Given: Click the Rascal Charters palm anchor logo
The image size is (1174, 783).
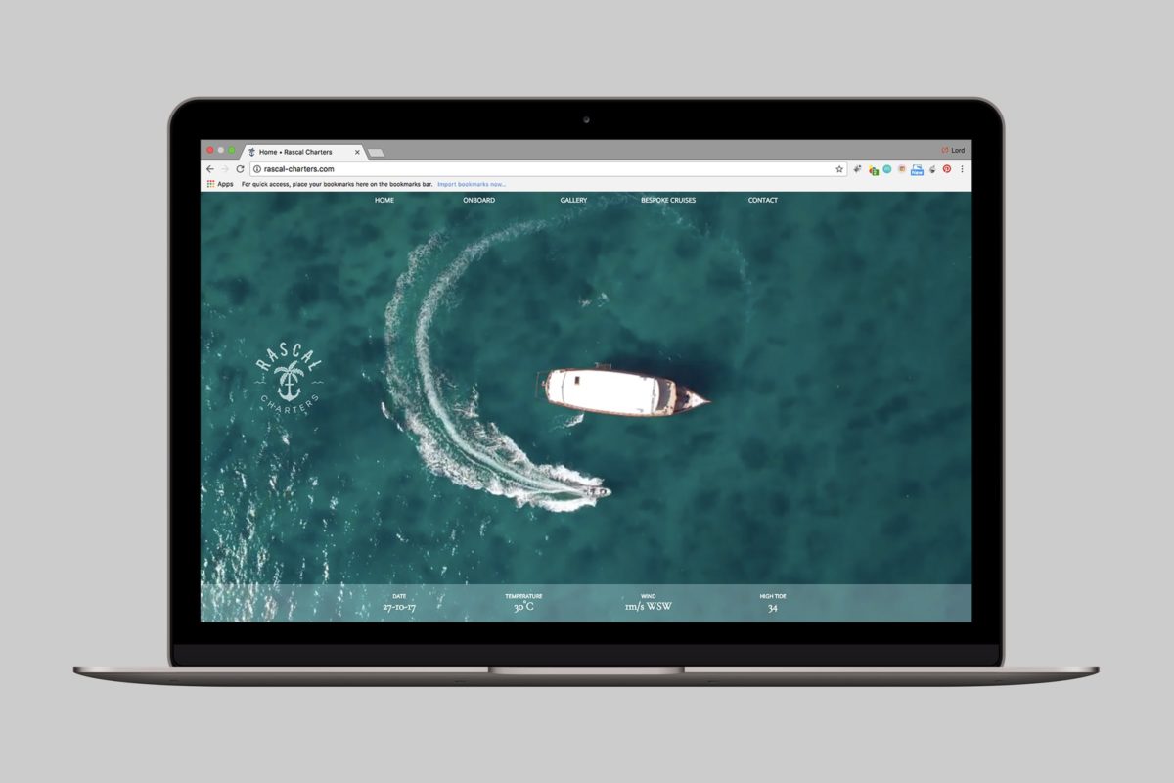Looking at the screenshot, I should click(x=287, y=379).
